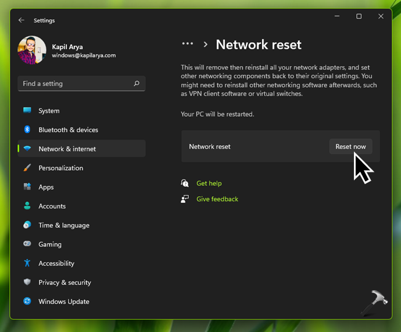This screenshot has height=332, width=401.
Task: Open Bluetooth & devices via its icon
Action: click(27, 130)
